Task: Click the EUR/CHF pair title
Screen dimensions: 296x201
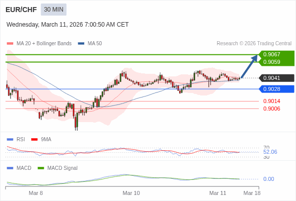Action: click(21, 10)
